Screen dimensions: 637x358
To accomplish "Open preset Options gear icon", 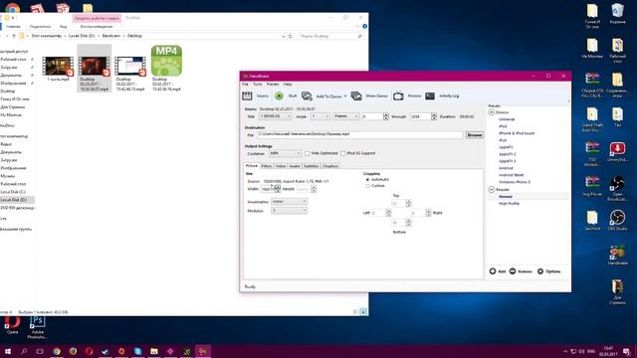I will (x=540, y=271).
